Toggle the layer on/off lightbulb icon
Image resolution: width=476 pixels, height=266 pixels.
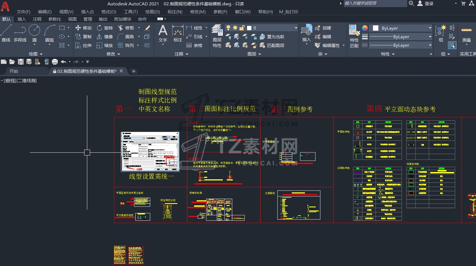[228, 28]
